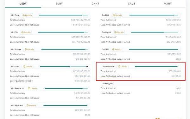Open Details info icon for On Statemine
190x119 pixels.
point(119,67)
